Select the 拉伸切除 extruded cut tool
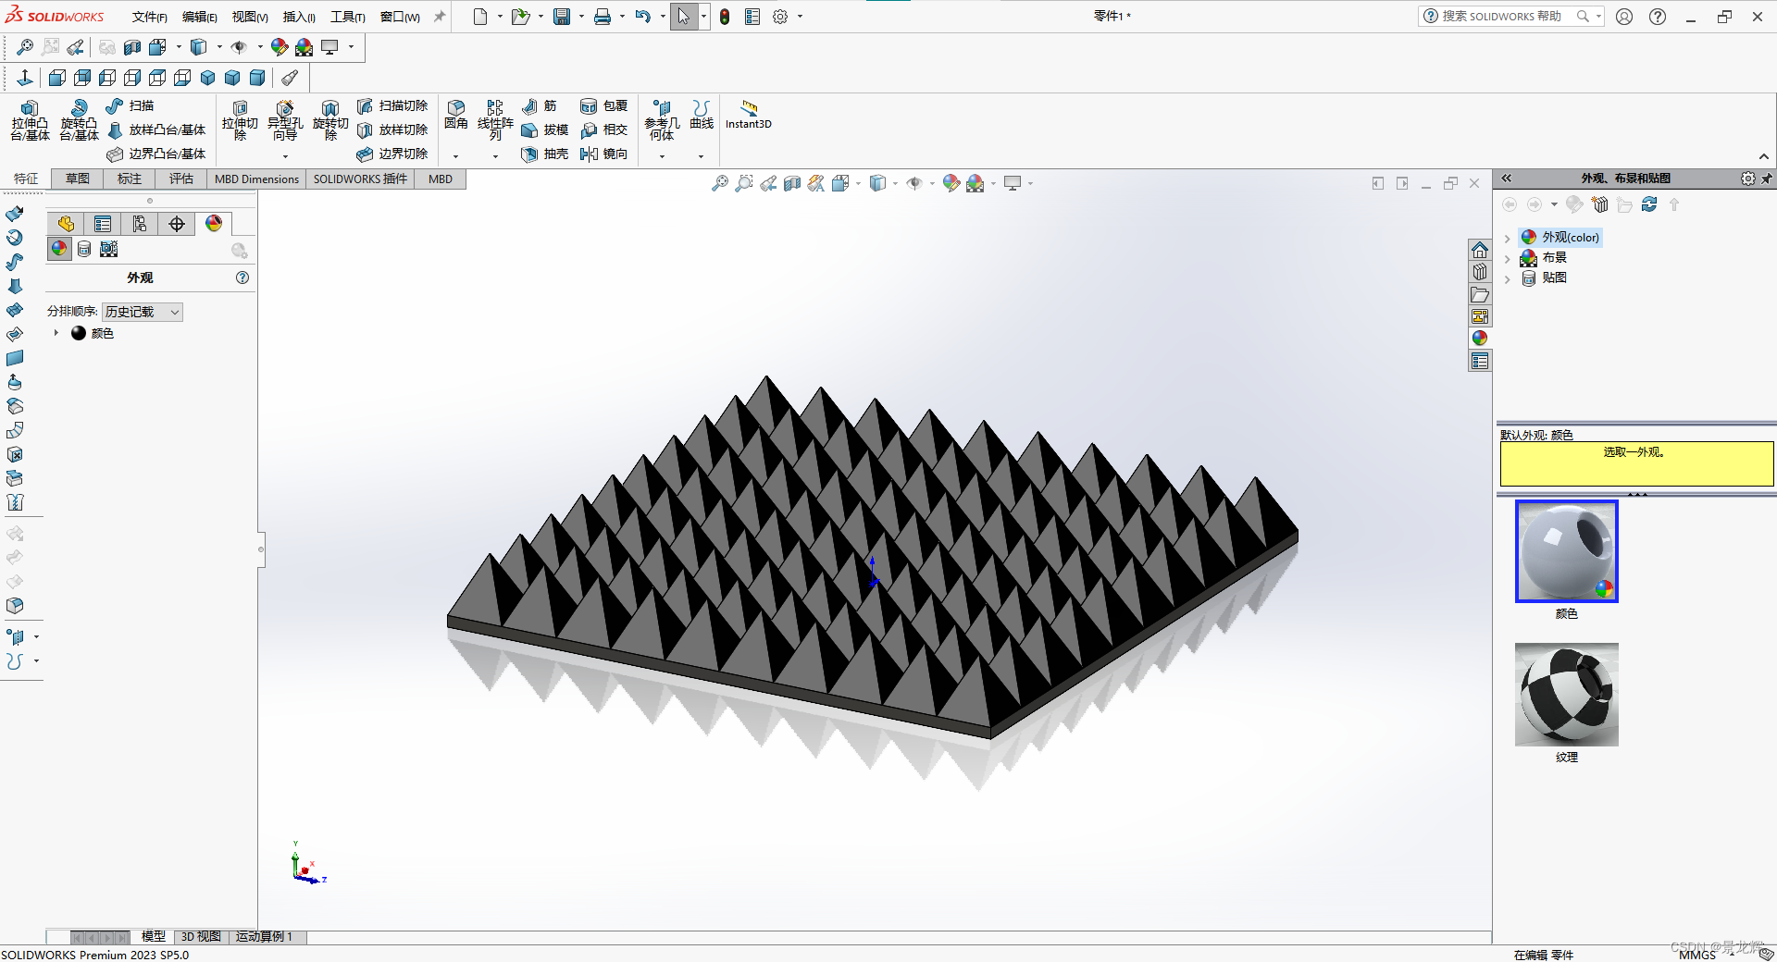The image size is (1777, 962). [239, 125]
